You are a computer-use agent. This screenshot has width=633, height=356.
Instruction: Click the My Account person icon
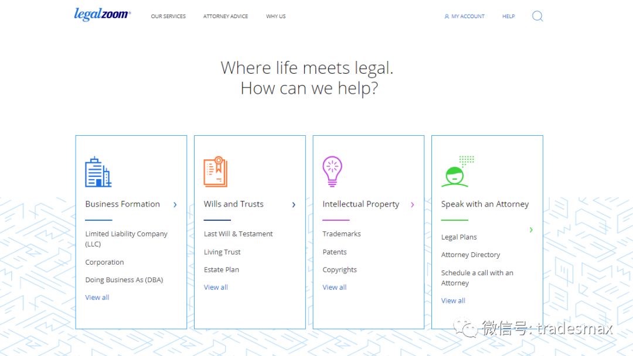447,16
